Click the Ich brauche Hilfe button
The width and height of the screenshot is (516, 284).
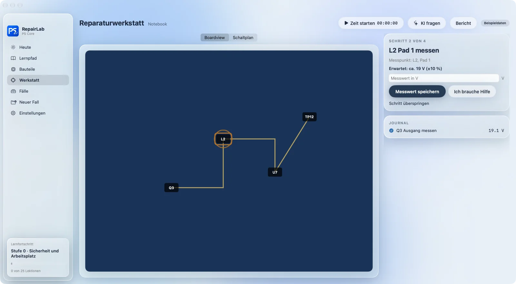coord(472,92)
